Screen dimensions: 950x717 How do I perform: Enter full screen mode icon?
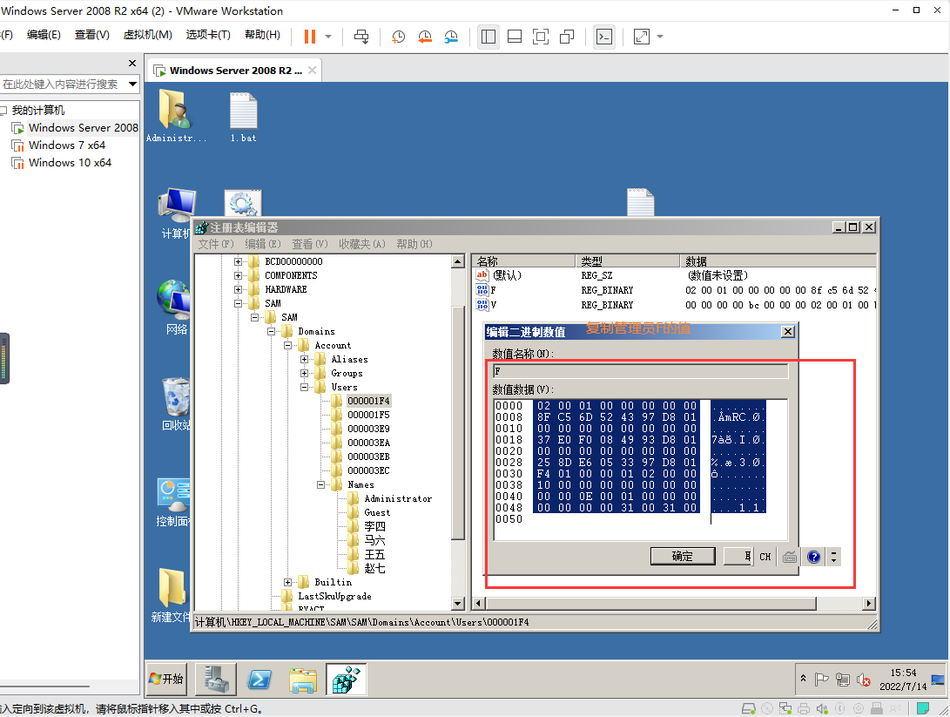tap(541, 37)
